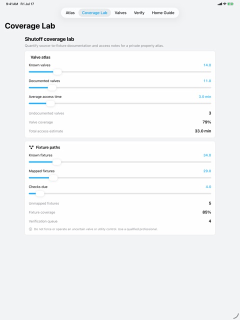This screenshot has width=240, height=320.
Task: Click the Documented valves slider thumb
Action: click(52, 88)
